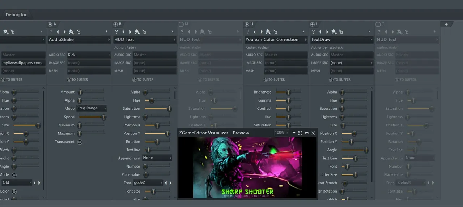Toggle TO BUFFER on the AudioShake layer

[x=69, y=79]
